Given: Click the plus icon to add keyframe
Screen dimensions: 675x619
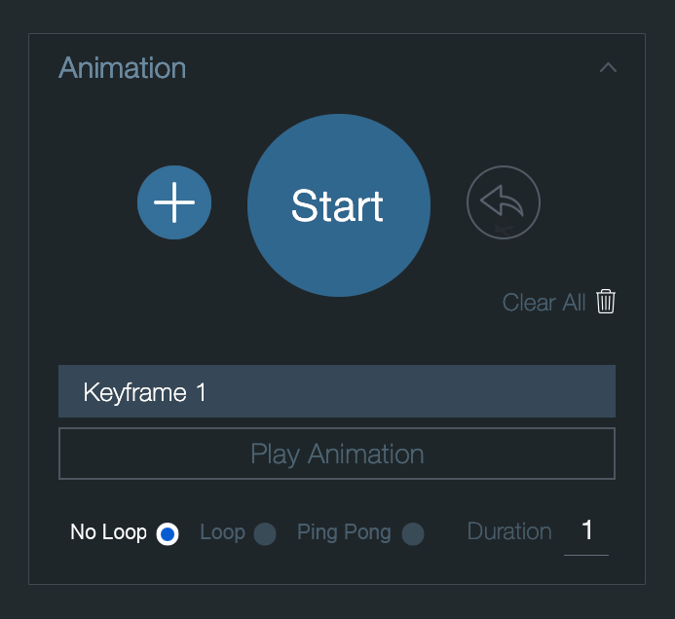Looking at the screenshot, I should point(174,202).
